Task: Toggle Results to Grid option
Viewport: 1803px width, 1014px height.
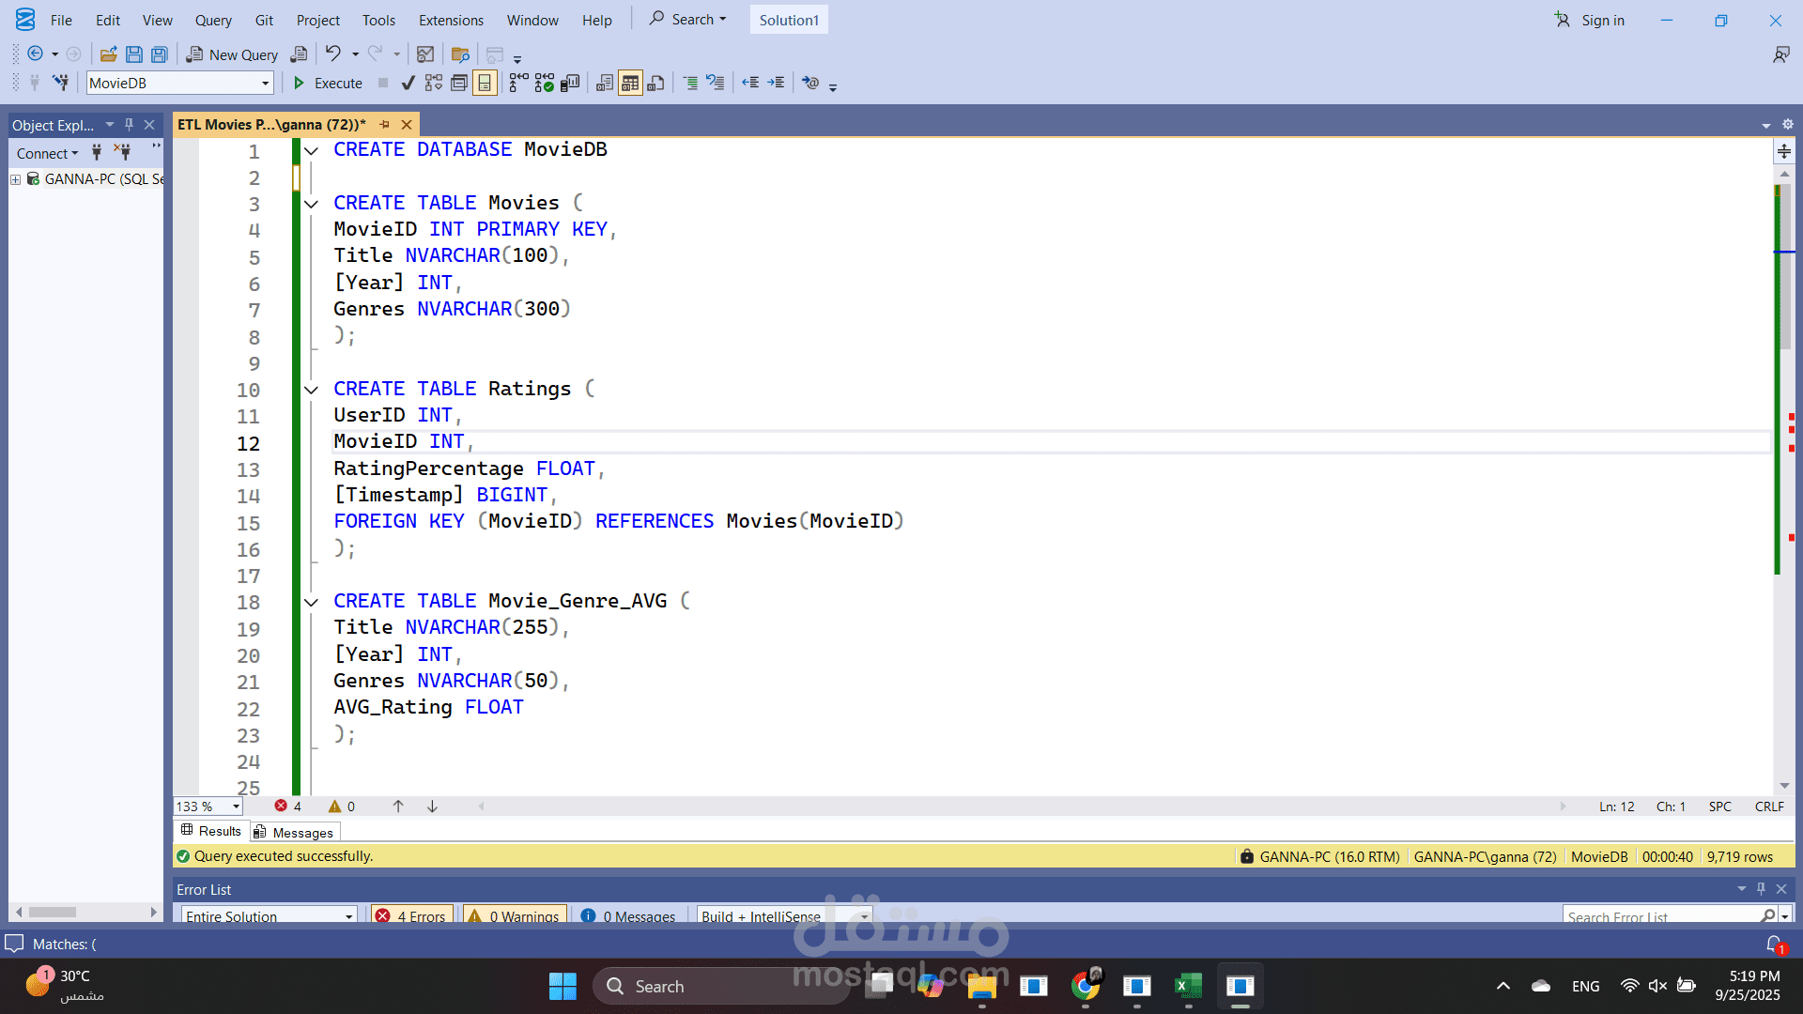Action: coord(630,84)
